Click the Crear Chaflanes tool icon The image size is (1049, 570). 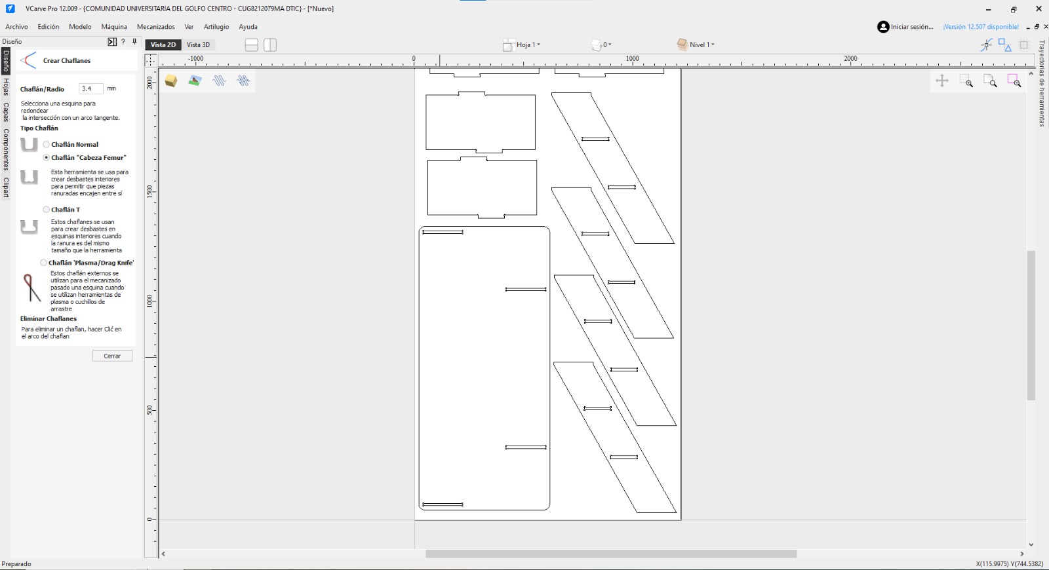[x=28, y=61]
